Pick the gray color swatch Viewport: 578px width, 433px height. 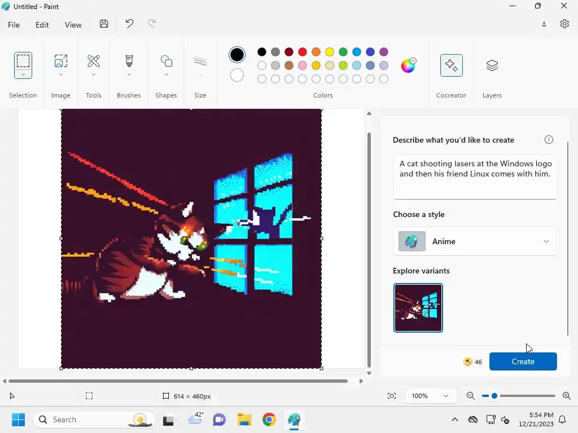[x=275, y=52]
